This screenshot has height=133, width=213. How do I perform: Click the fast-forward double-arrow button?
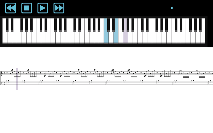pyautogui.click(x=59, y=8)
